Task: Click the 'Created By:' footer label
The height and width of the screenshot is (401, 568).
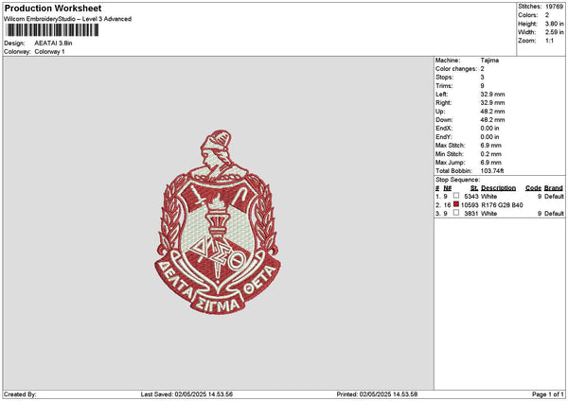Action: (20, 394)
